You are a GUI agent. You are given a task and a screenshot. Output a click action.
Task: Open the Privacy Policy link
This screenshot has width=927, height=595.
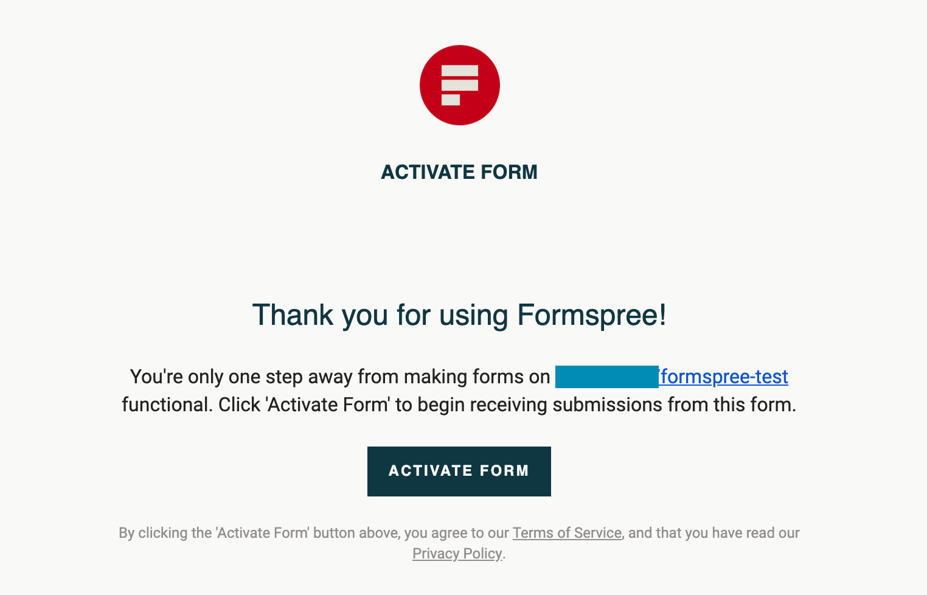point(457,554)
